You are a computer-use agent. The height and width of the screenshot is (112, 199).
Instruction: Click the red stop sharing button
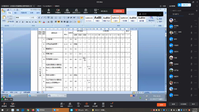click(119, 11)
